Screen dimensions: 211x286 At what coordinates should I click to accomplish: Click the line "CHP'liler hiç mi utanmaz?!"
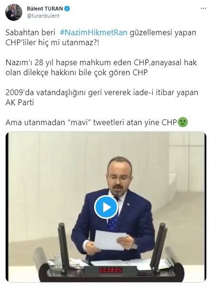(x=52, y=42)
